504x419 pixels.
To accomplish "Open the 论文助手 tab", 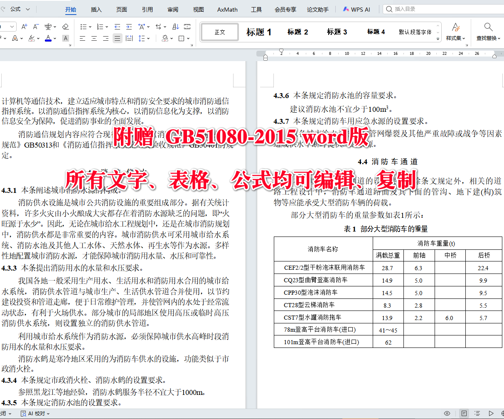I will [x=317, y=9].
